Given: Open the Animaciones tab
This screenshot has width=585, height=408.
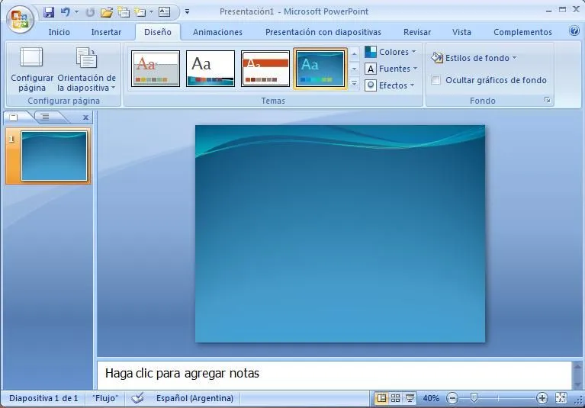Looking at the screenshot, I should coord(217,32).
